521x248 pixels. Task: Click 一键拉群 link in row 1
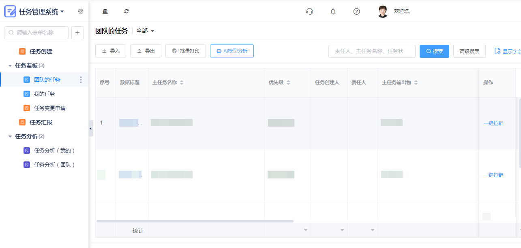pyautogui.click(x=493, y=123)
